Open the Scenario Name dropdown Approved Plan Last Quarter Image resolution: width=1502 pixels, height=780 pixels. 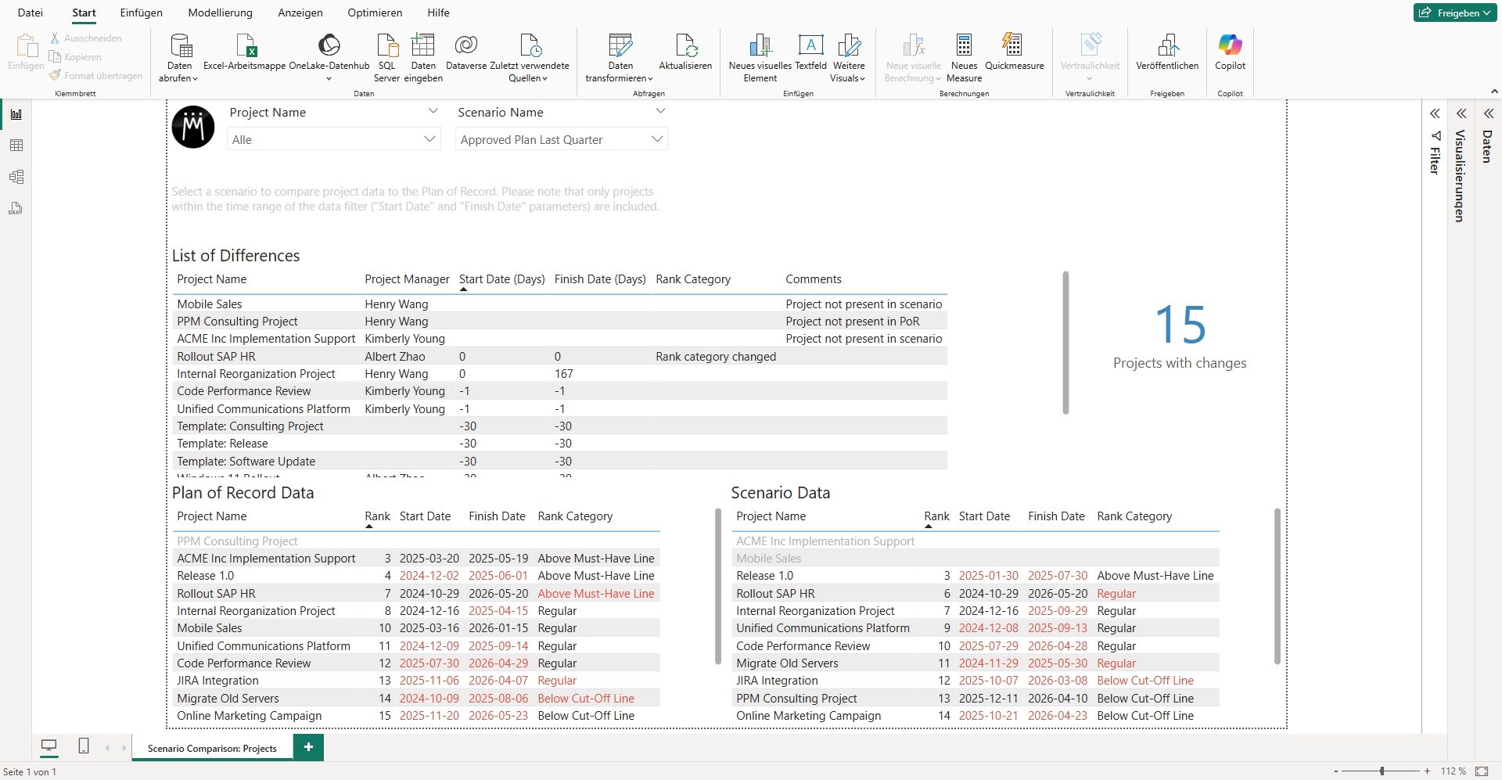[562, 139]
